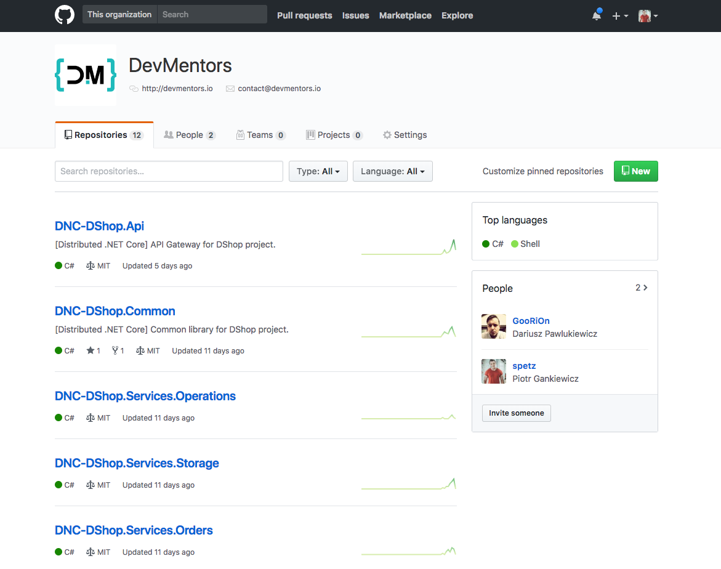Open the DNC-DShop.Services.Storage repository
721x569 pixels.
pyautogui.click(x=137, y=463)
